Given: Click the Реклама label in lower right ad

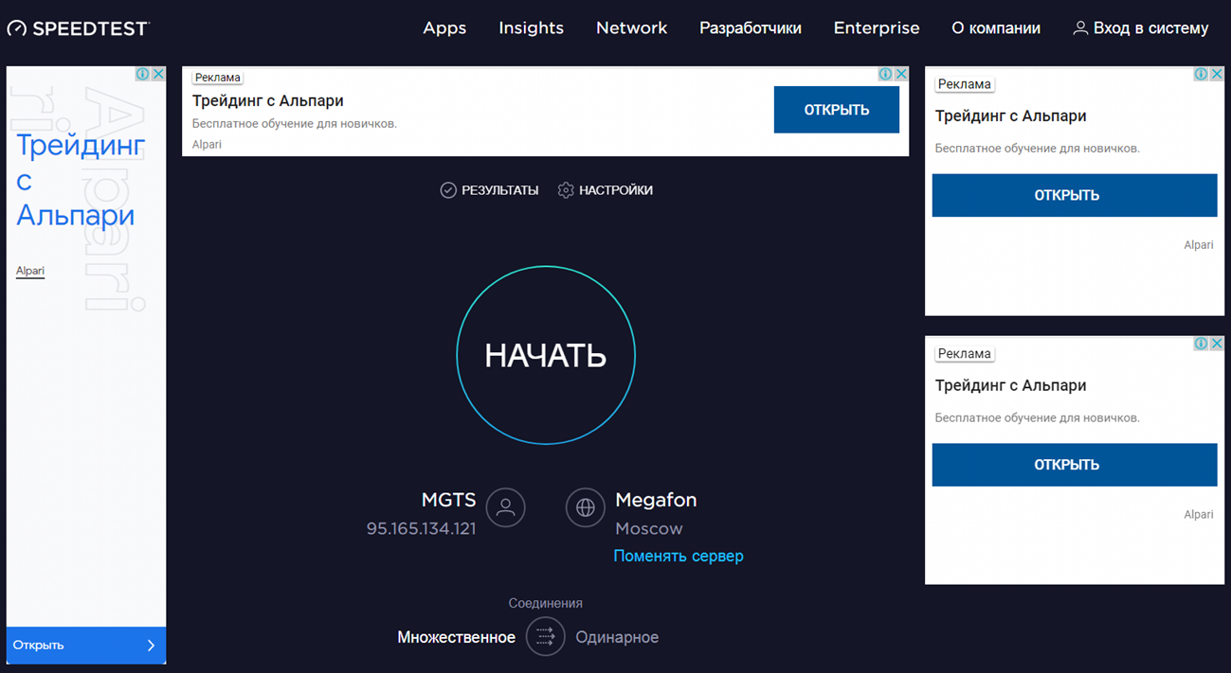Looking at the screenshot, I should coord(965,354).
